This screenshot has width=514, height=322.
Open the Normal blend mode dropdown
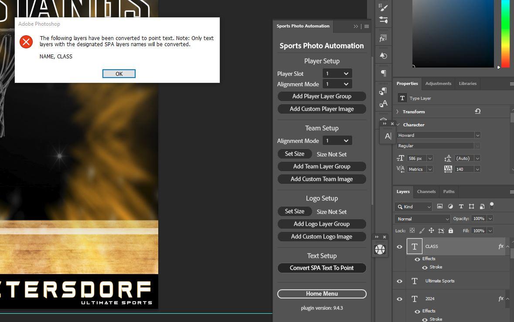coord(422,219)
